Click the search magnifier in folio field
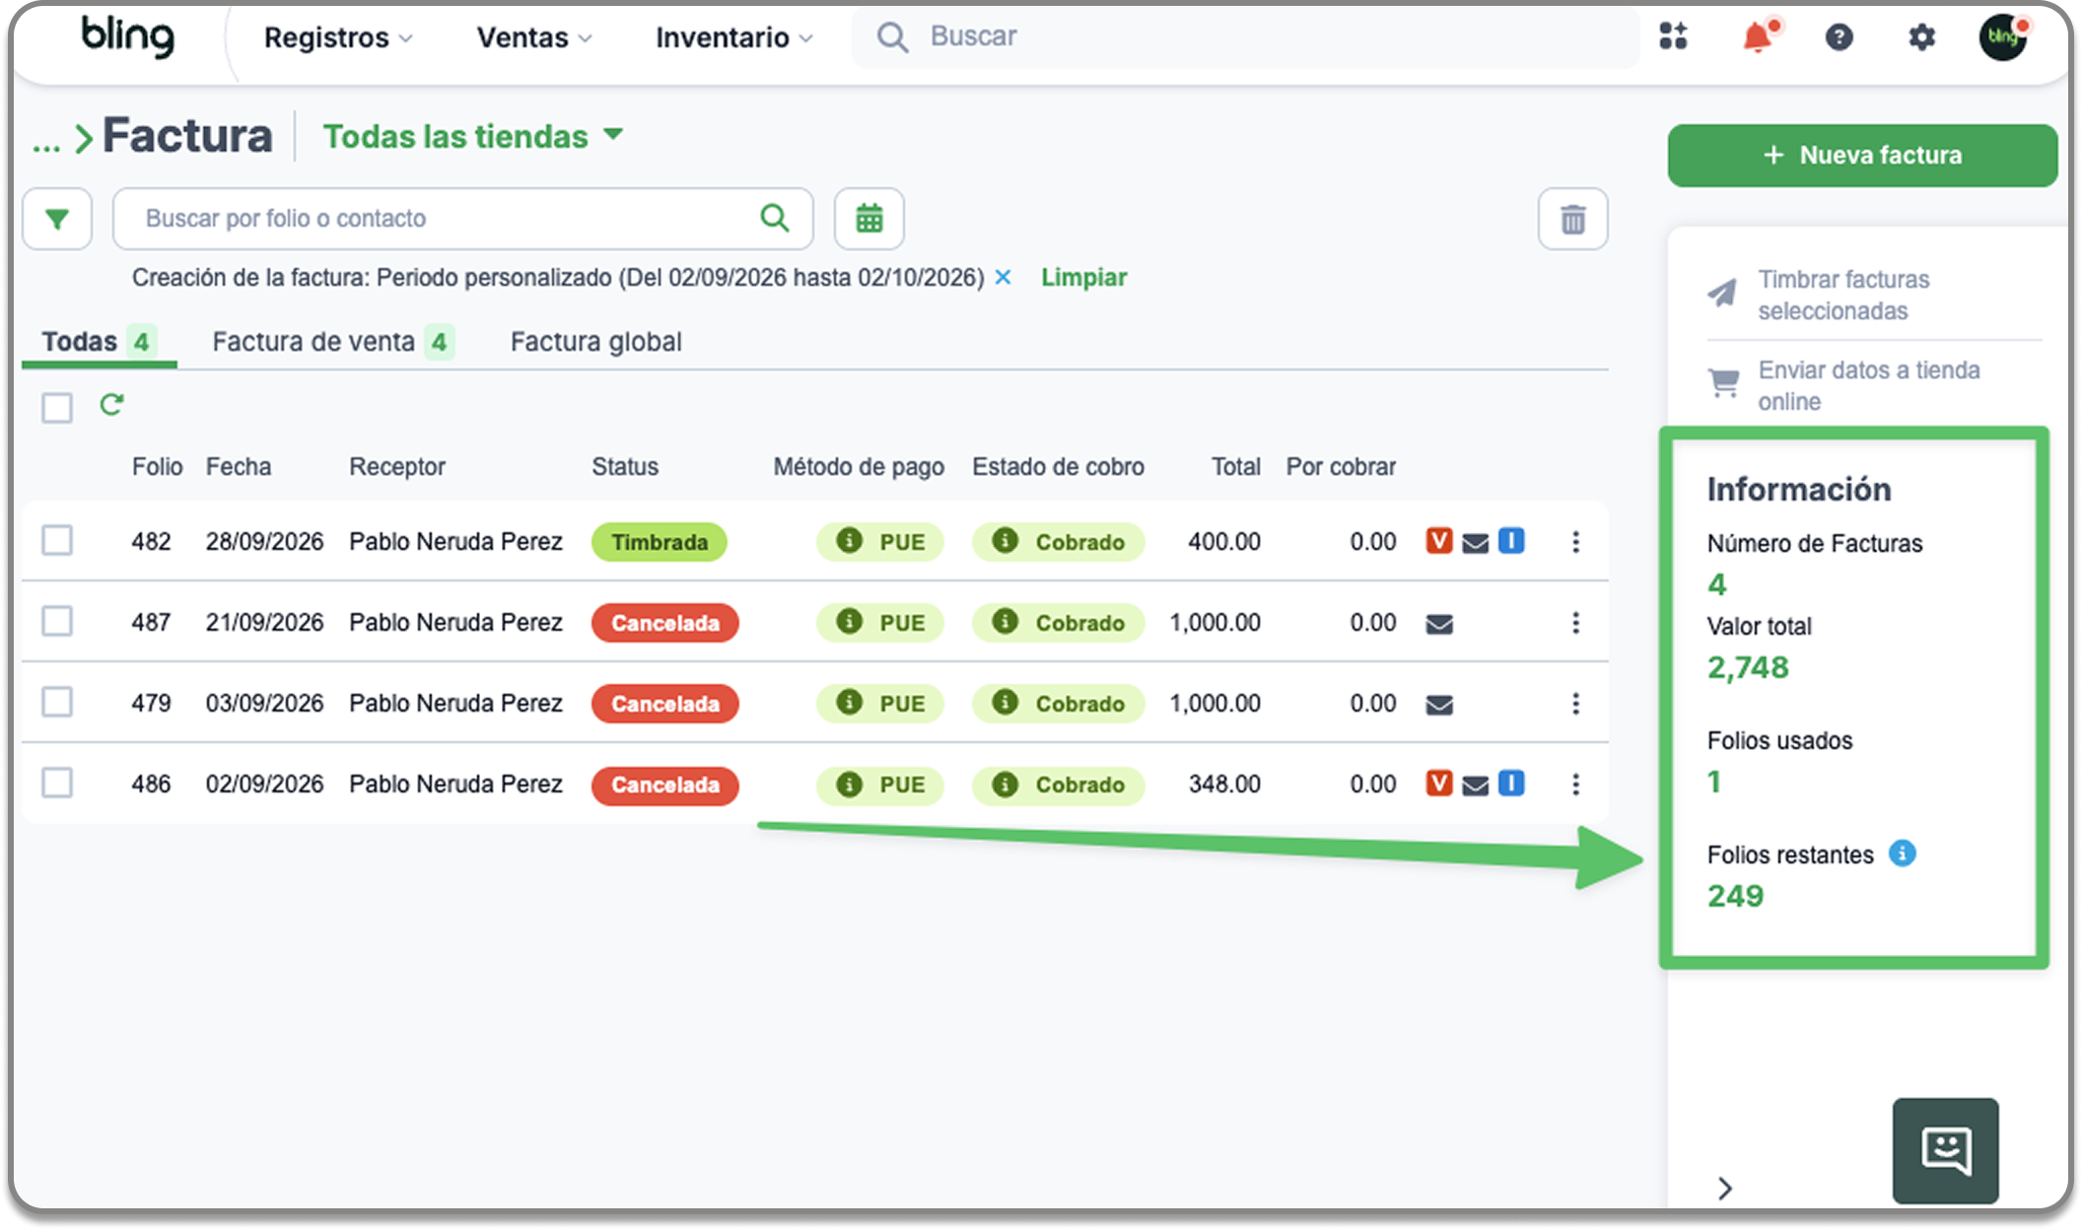 tap(775, 218)
